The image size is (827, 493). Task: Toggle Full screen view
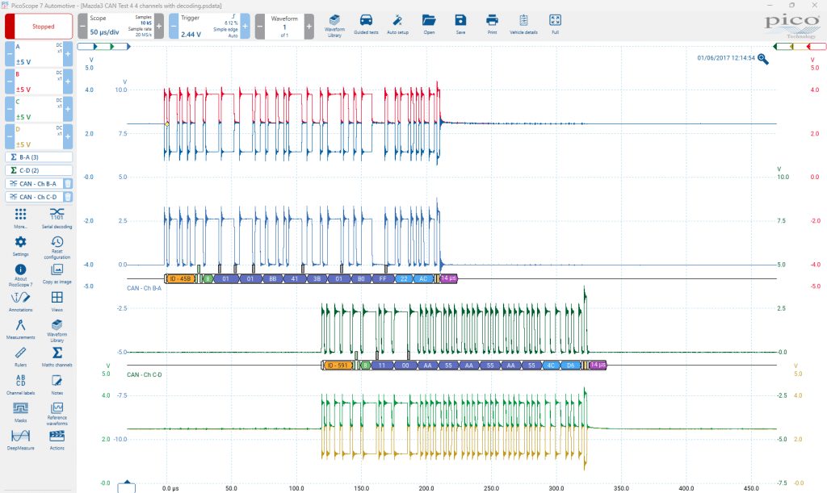(555, 25)
